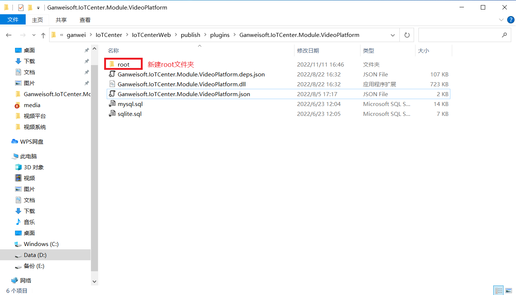Click the Windows (C:) drive icon
The image size is (516, 295).
click(18, 244)
